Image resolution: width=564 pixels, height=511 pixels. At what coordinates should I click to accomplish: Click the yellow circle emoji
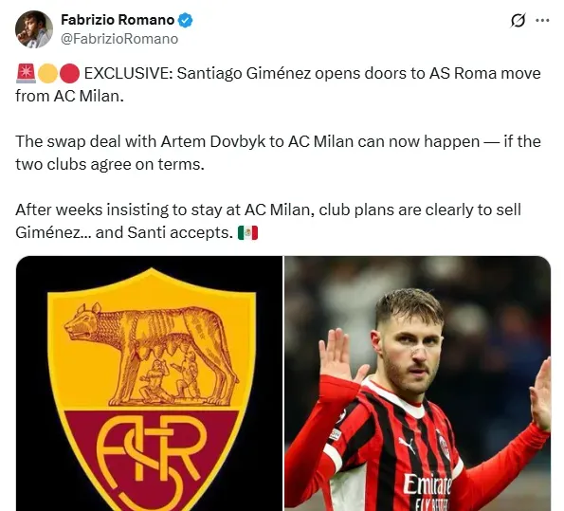coord(47,74)
